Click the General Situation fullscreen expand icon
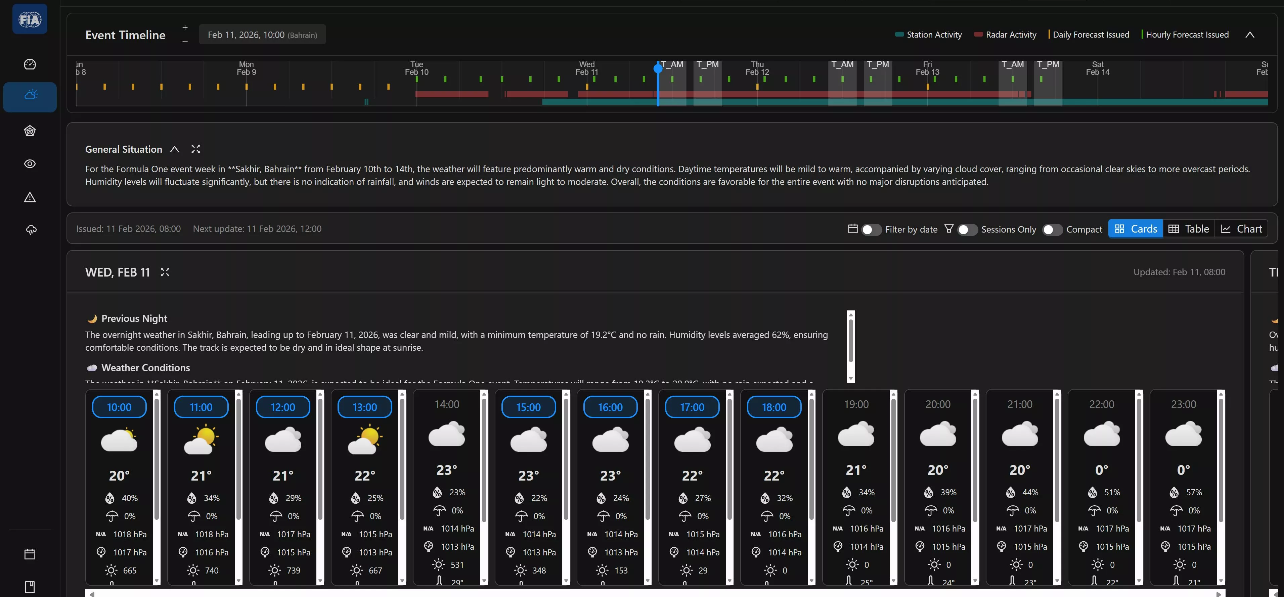 pos(195,149)
